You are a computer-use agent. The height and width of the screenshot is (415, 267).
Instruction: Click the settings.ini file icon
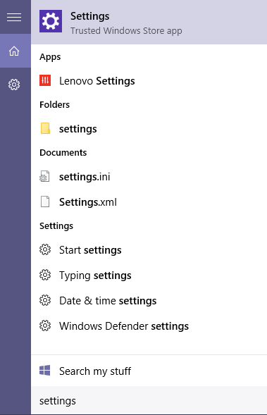coord(44,177)
